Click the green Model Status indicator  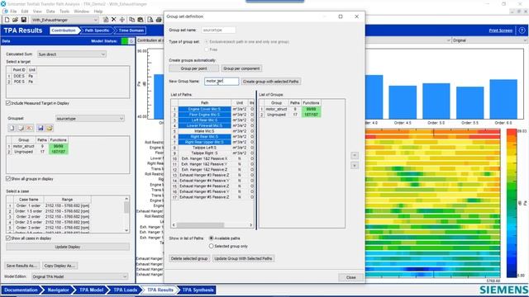(125, 41)
